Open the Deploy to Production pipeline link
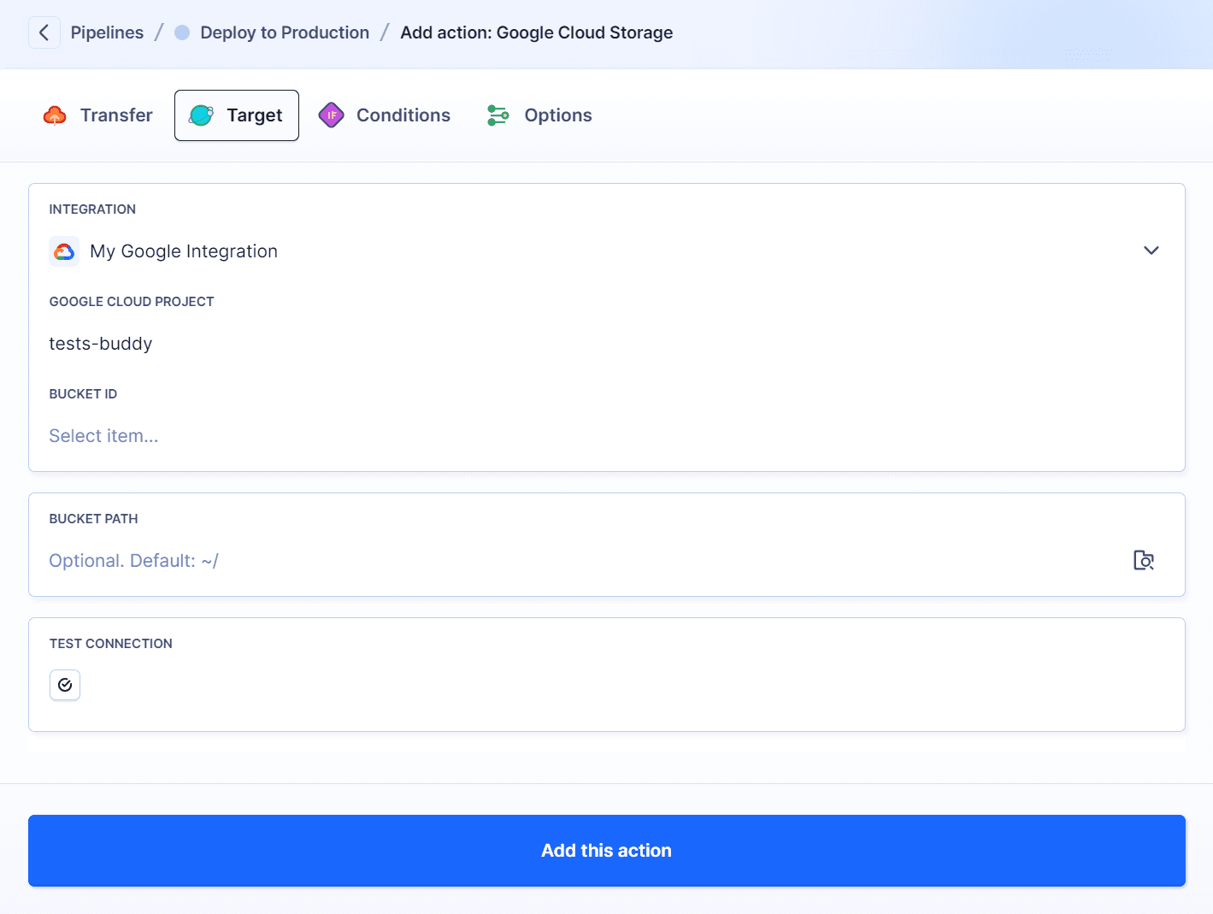This screenshot has height=914, width=1213. coord(284,32)
